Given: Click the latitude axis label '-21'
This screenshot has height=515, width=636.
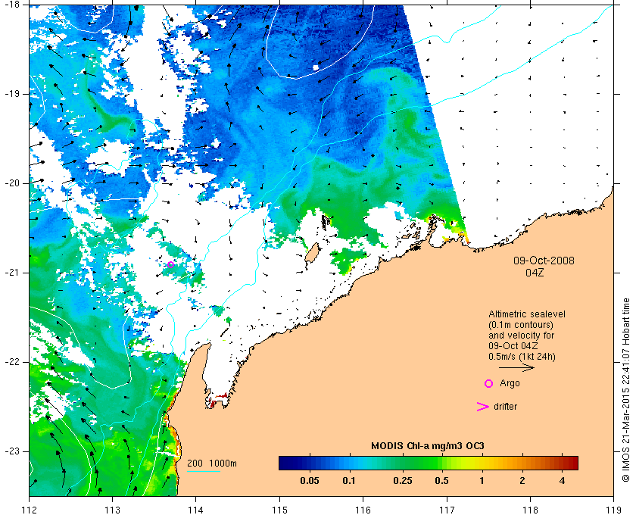Looking at the screenshot, I should click(11, 273).
